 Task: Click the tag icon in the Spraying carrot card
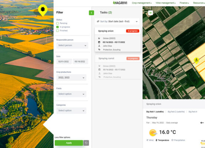pyautogui.click(x=100, y=77)
